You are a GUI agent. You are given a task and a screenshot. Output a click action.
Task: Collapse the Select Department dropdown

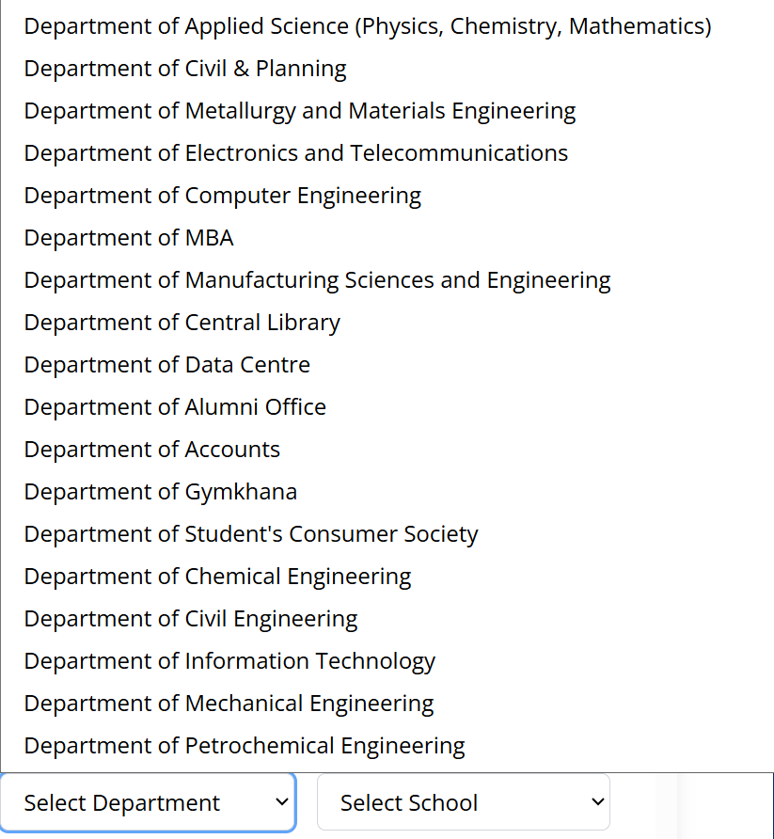148,802
